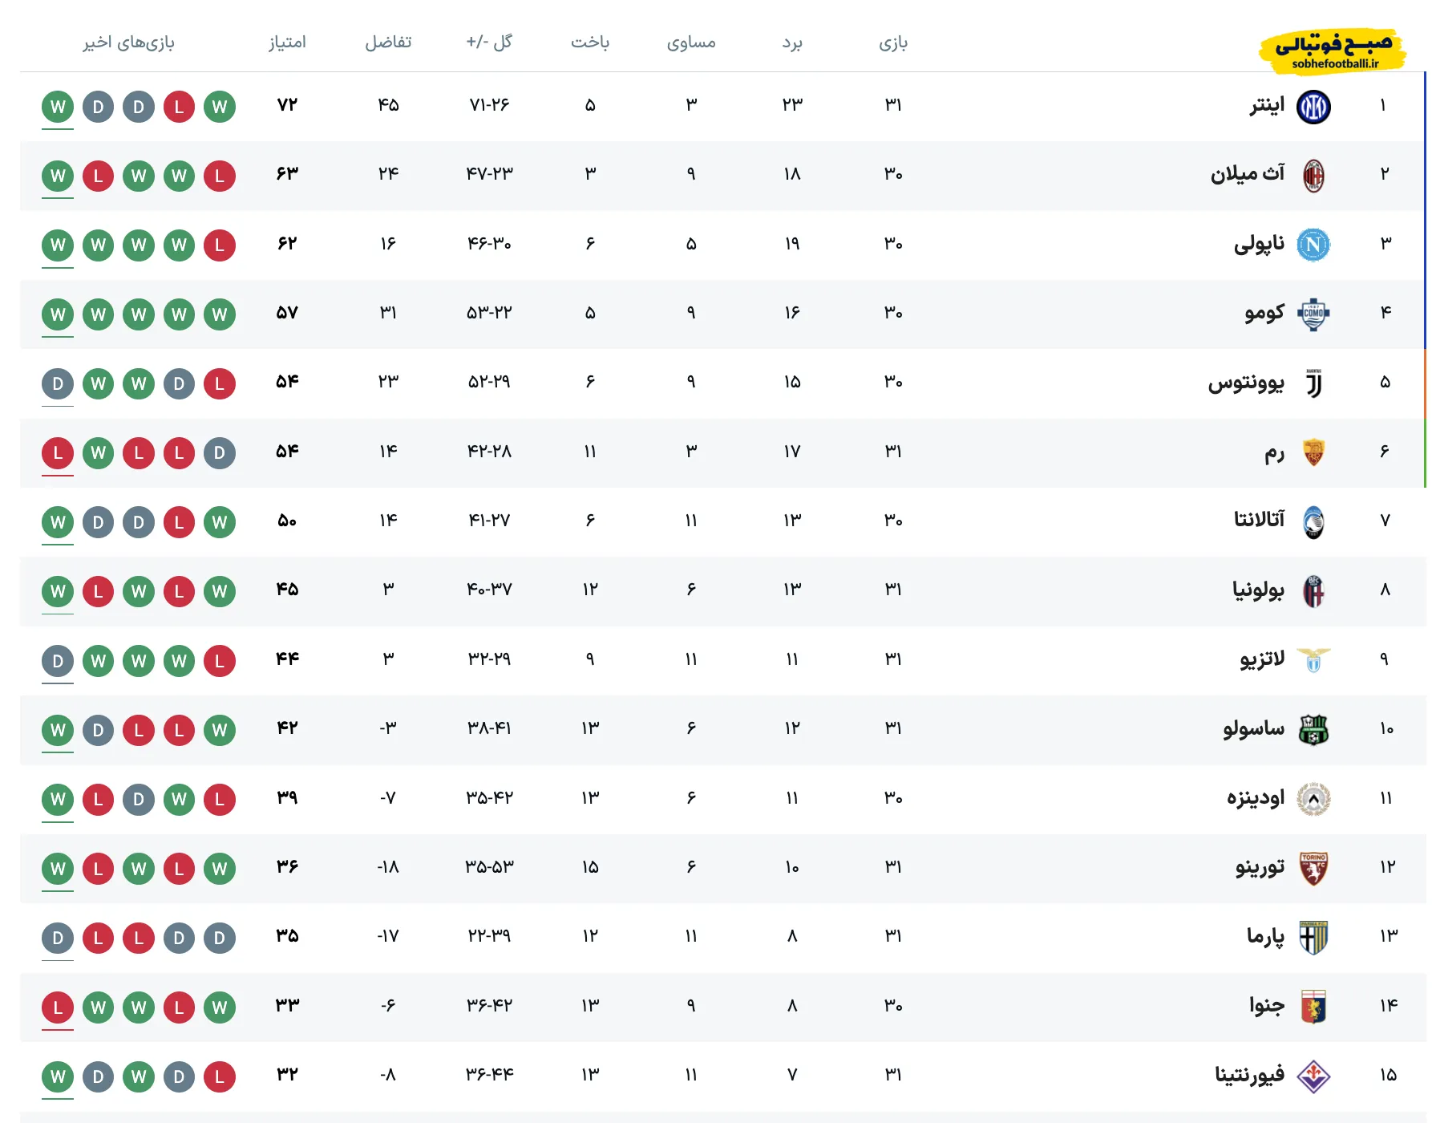Click the Sassuolo club crest
Screen dimensions: 1432x1123
tap(1313, 730)
